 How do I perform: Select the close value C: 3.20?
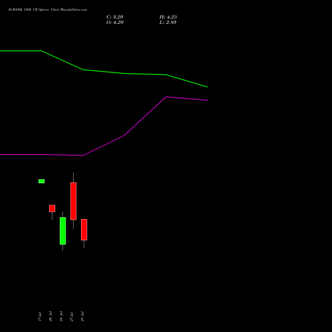[x=115, y=17]
